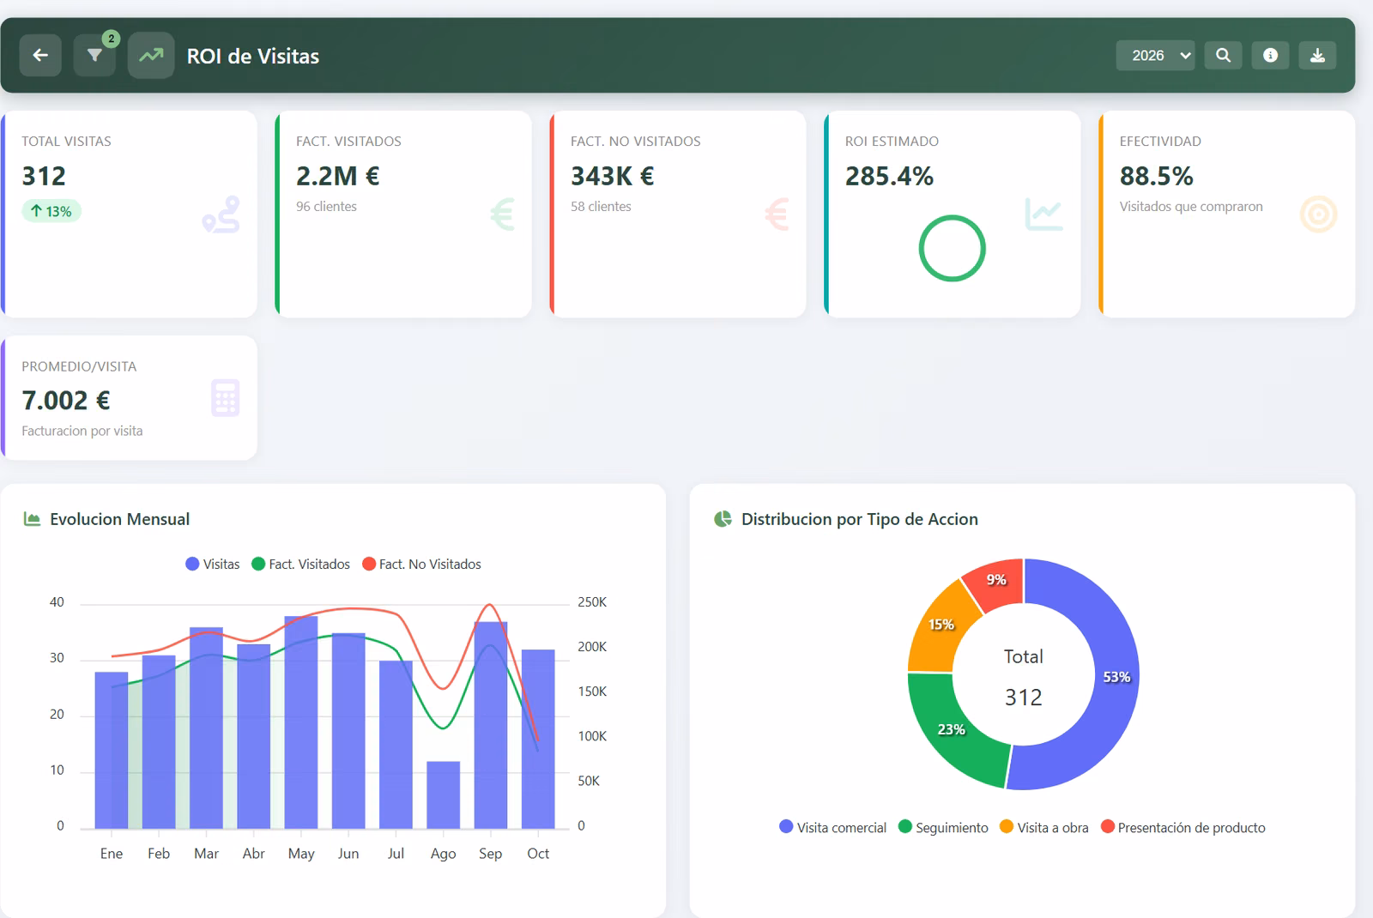Viewport: 1373px width, 918px height.
Task: Click the '58 clientes' text
Action: coord(601,207)
